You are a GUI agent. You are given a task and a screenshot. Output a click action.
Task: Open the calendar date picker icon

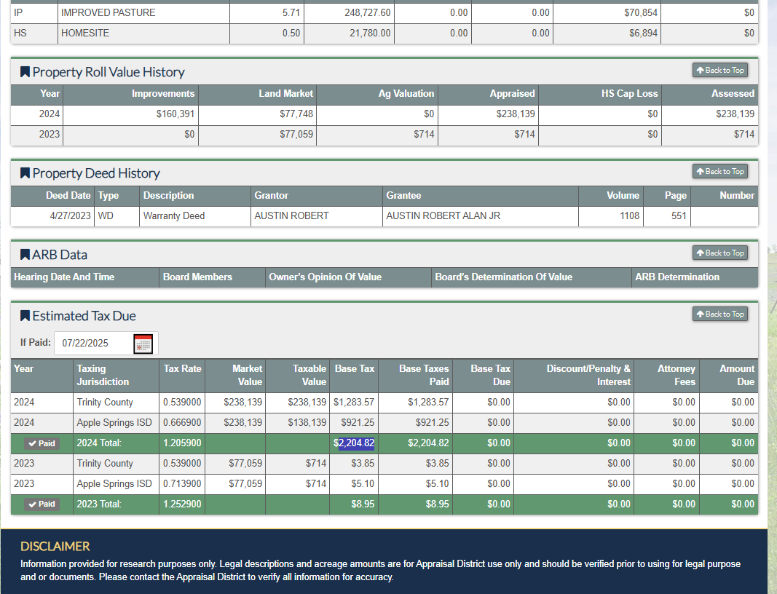(143, 344)
